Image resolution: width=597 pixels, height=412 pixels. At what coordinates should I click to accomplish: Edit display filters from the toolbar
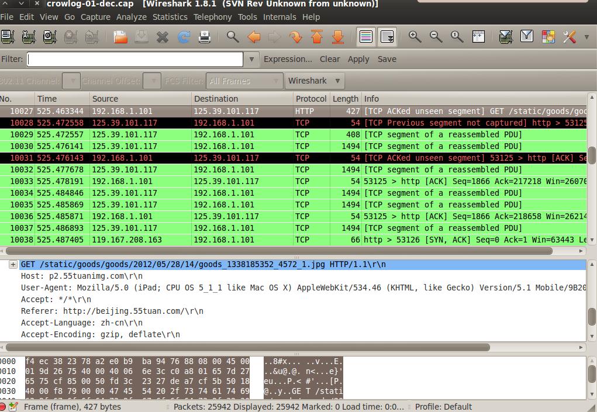tap(527, 37)
